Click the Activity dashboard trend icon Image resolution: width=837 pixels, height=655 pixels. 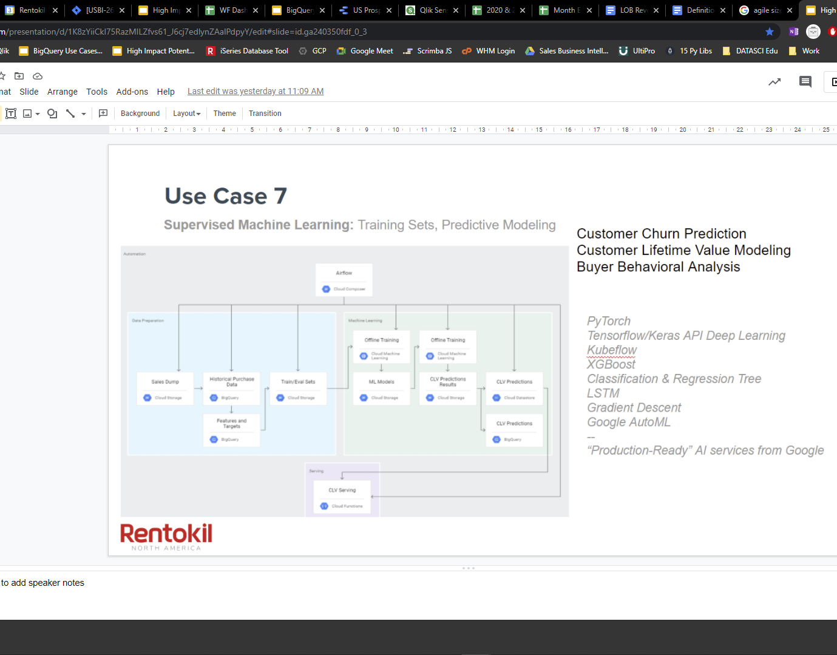774,82
